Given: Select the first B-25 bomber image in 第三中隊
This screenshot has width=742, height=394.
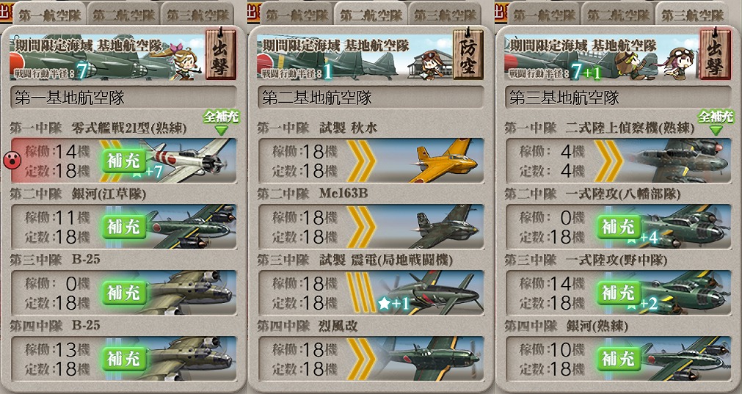Looking at the screenshot, I should pyautogui.click(x=189, y=293).
